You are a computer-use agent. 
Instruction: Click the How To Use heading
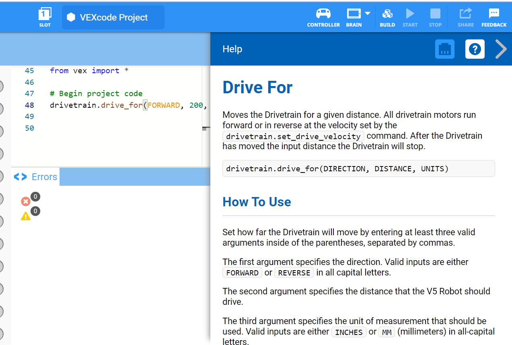tap(257, 202)
